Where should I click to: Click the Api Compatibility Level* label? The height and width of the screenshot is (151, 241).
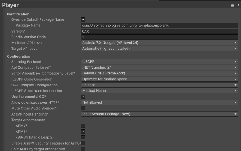coord(31,67)
